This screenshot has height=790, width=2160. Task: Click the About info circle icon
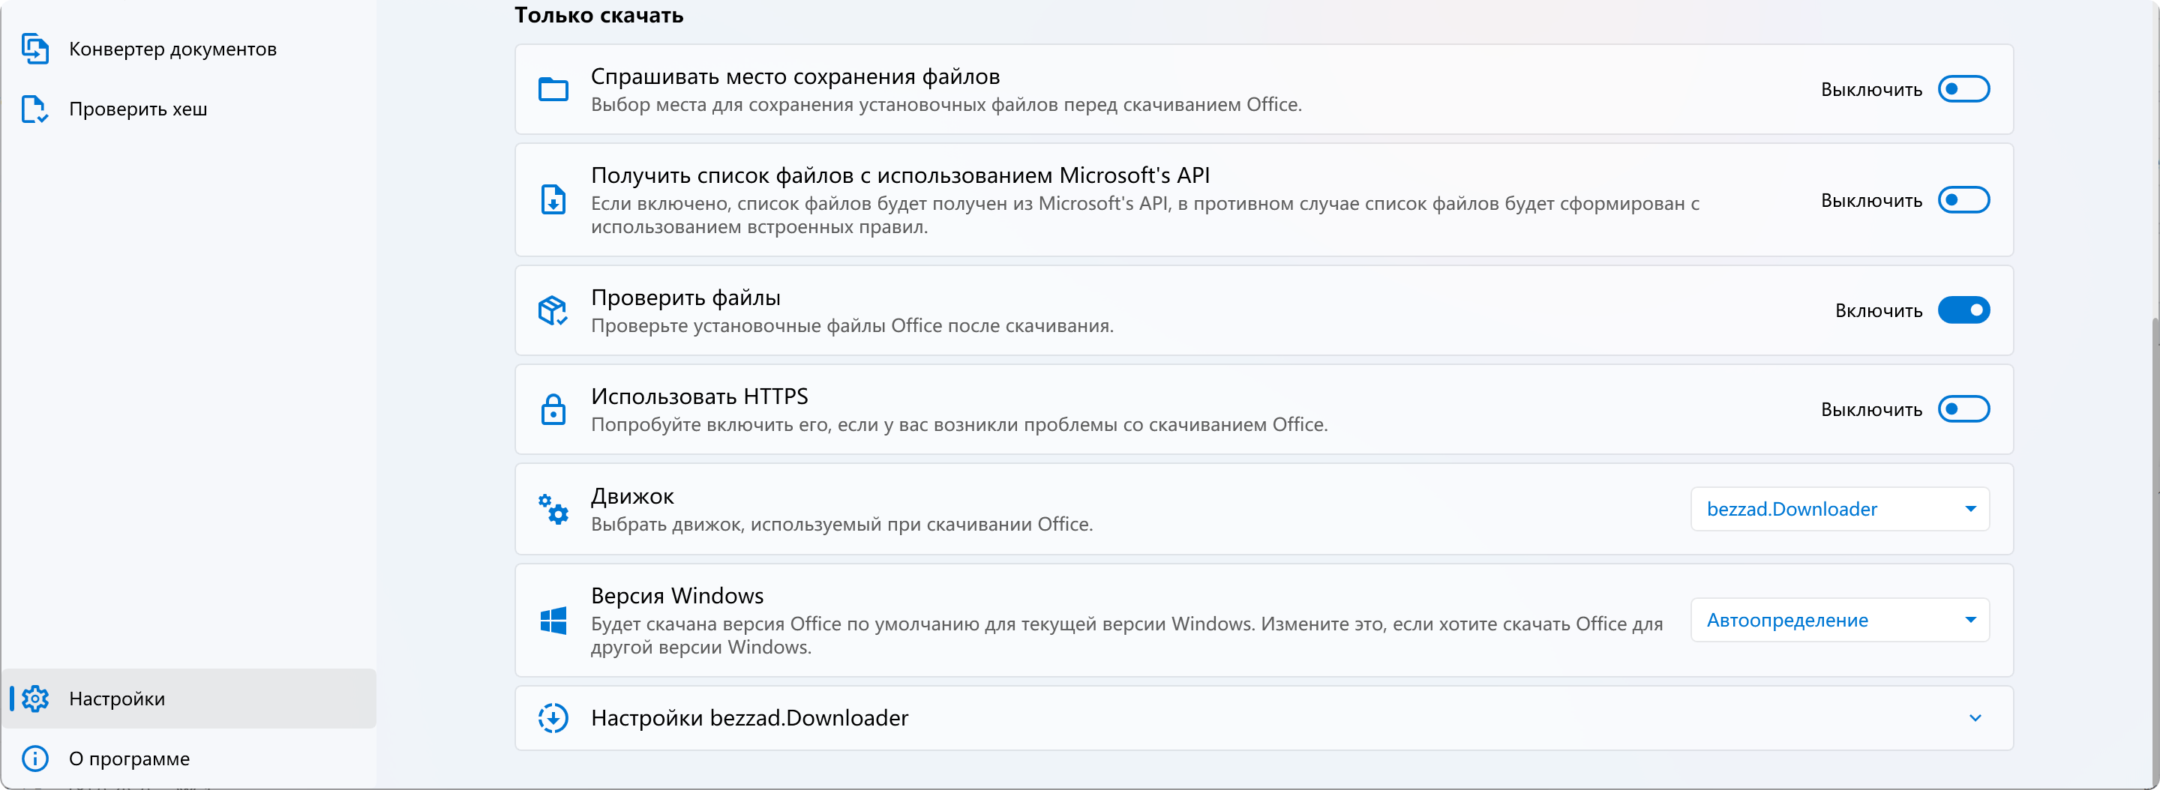pos(35,759)
